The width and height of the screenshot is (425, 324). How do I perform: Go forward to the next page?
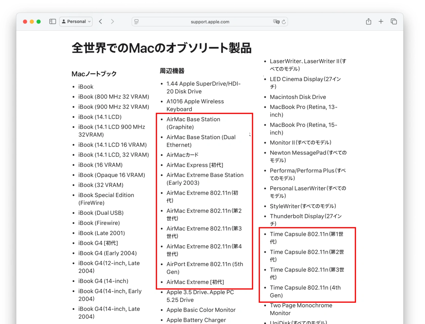113,22
